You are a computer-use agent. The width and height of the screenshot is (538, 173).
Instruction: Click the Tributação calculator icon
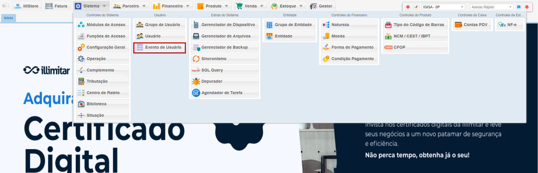point(81,81)
